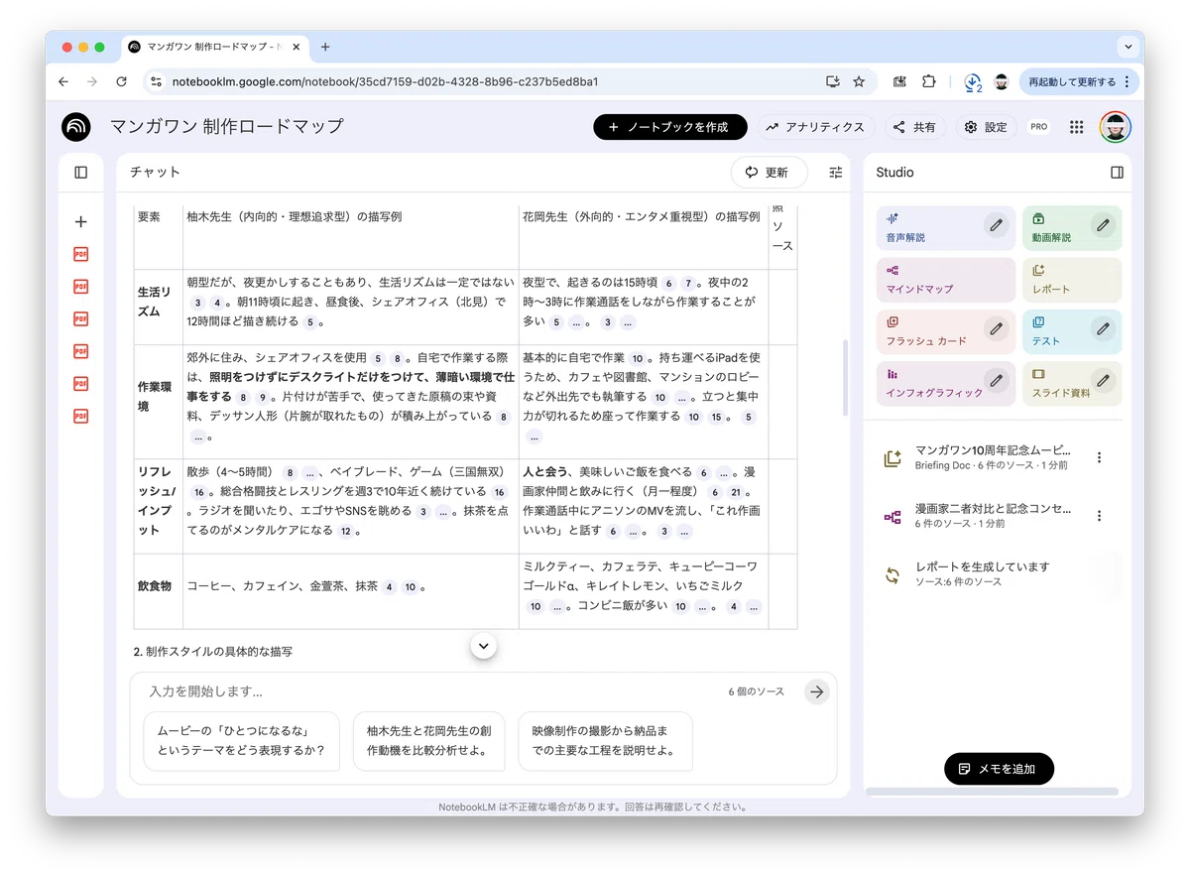This screenshot has width=1190, height=876.
Task: Open アナリティクス
Action: (815, 127)
